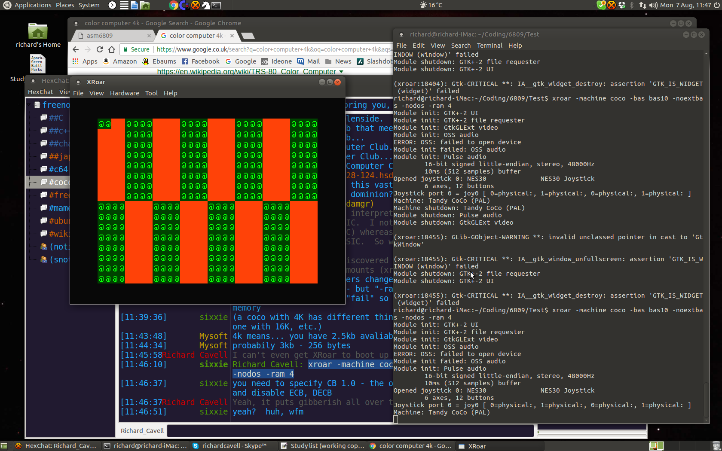
Task: Open the Terminal menu in the terminal window
Action: (489, 46)
